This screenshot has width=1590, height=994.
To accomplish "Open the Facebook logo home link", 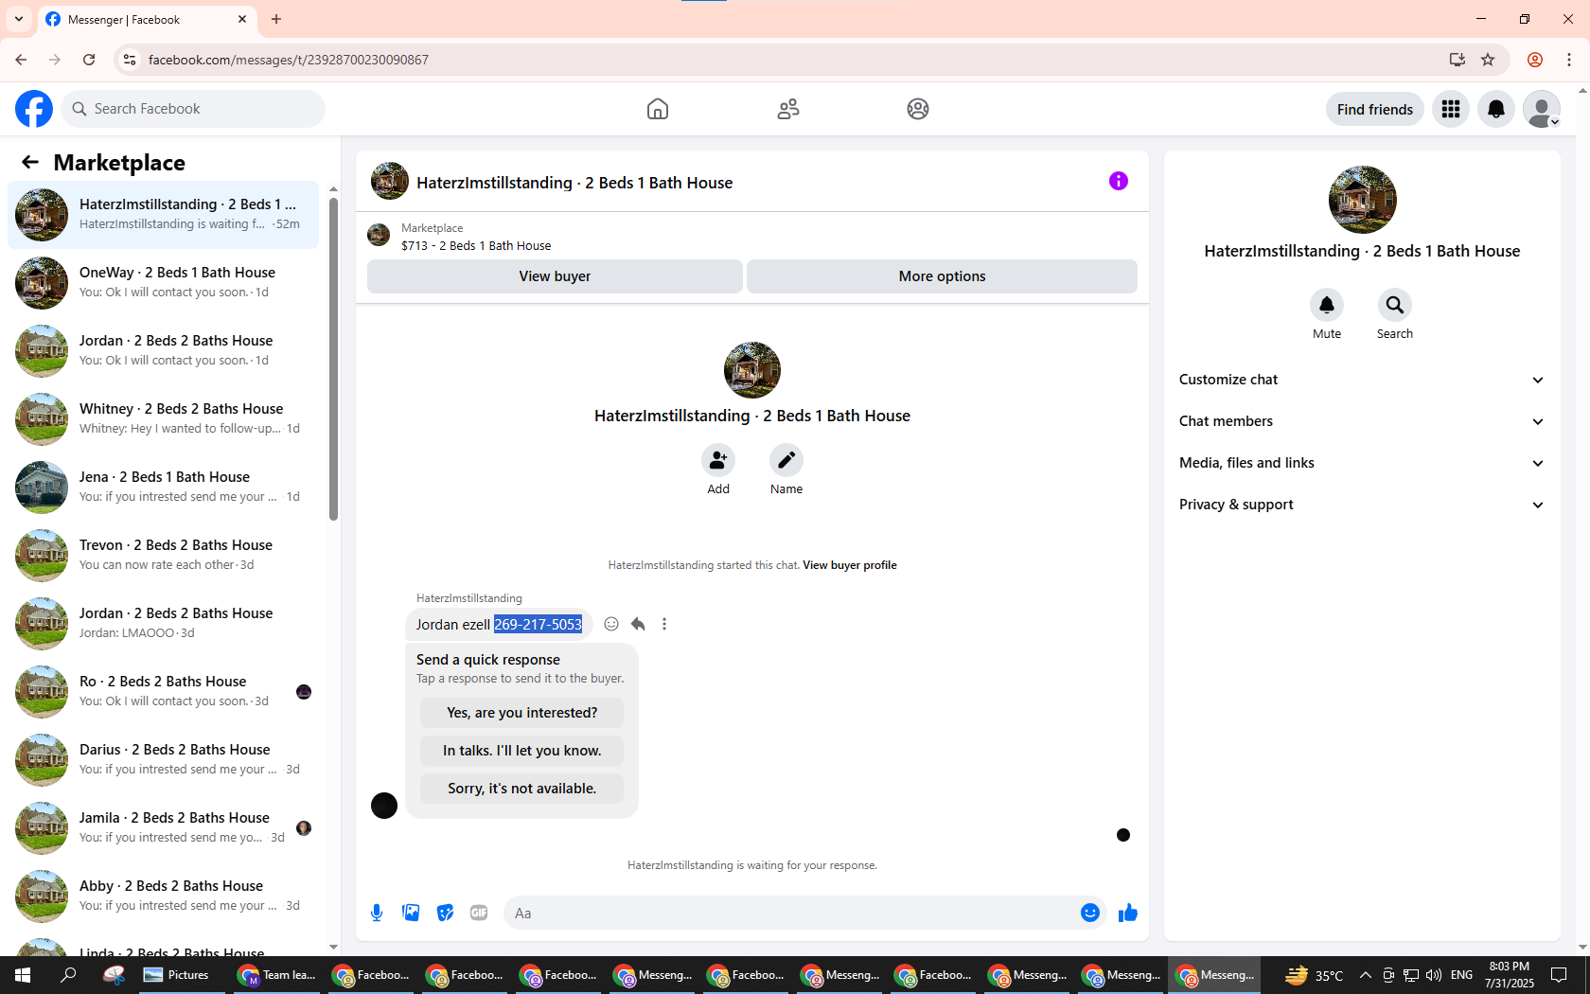I will point(34,109).
